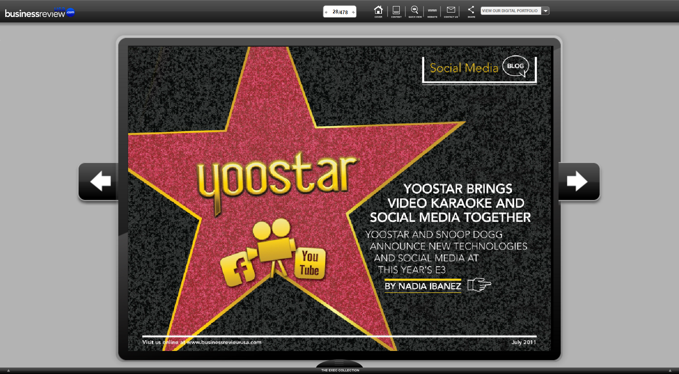This screenshot has width=679, height=374.
Task: Expand the bottom-left panel arrow
Action: (8, 370)
